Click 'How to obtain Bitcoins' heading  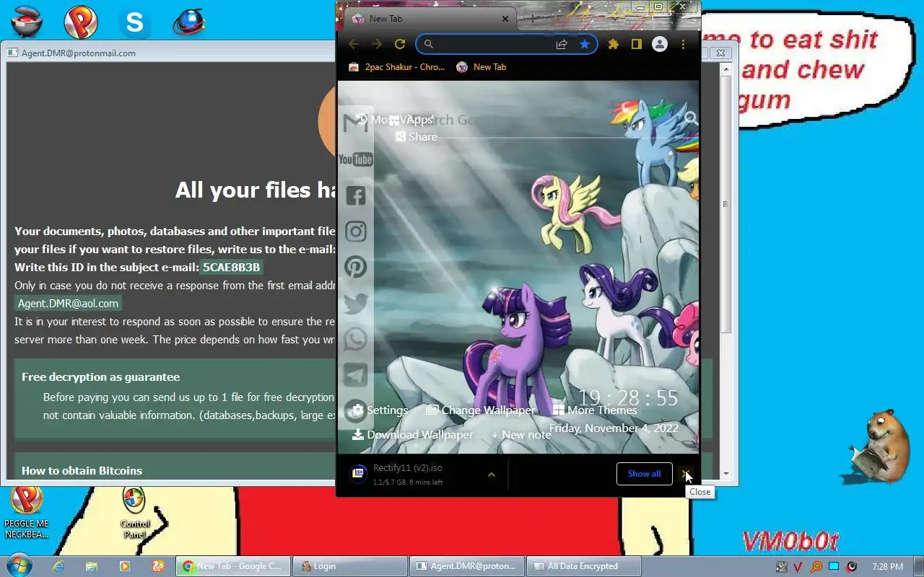tap(82, 471)
